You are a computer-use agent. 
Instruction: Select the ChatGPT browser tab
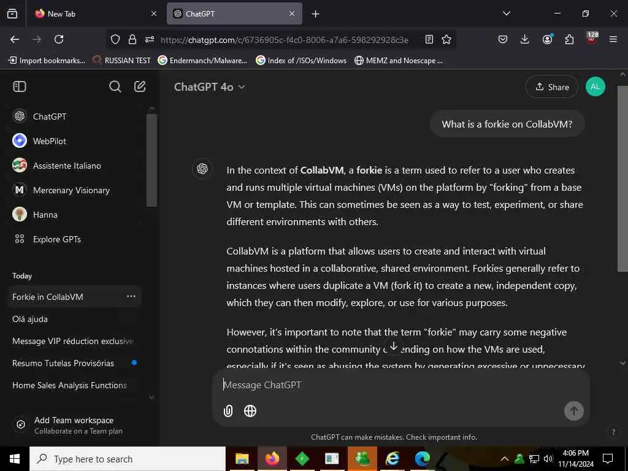pos(234,13)
